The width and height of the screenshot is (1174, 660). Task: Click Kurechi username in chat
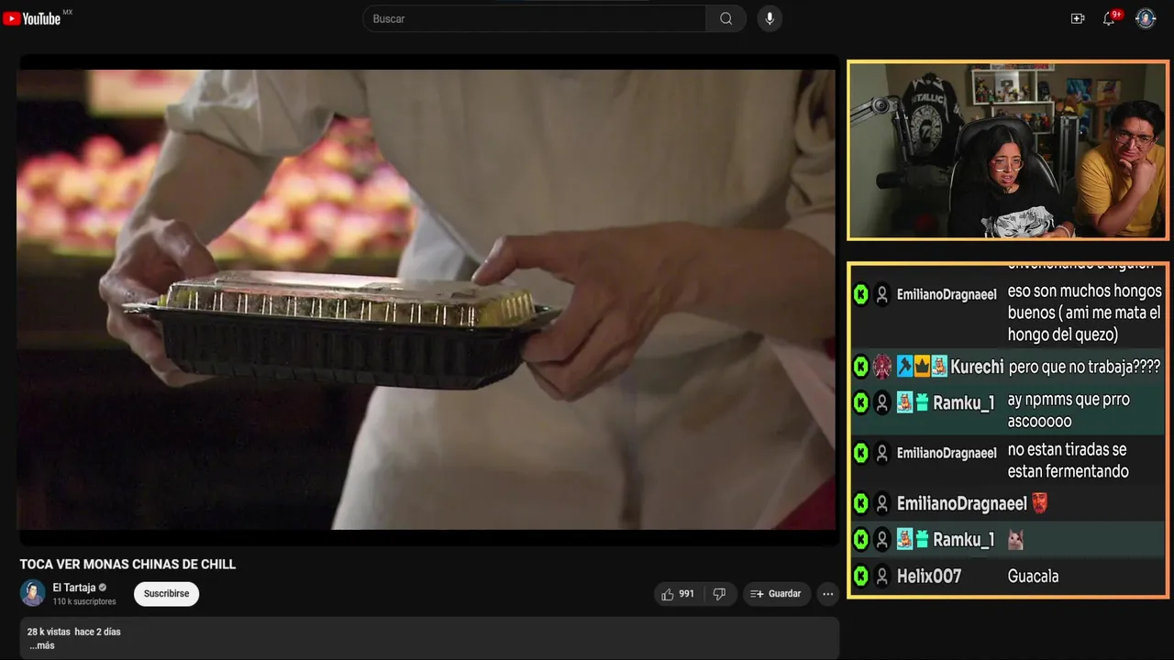pos(977,367)
